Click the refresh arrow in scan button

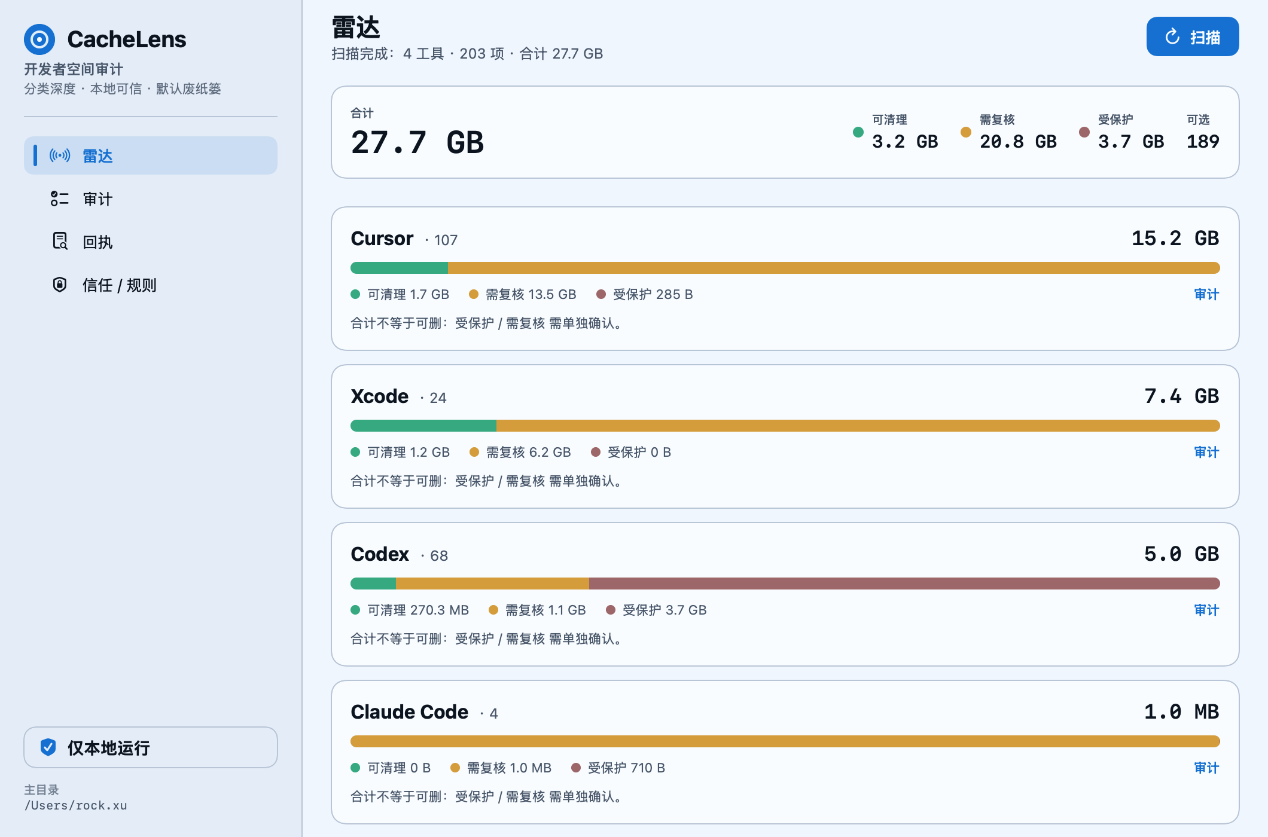pos(1172,37)
